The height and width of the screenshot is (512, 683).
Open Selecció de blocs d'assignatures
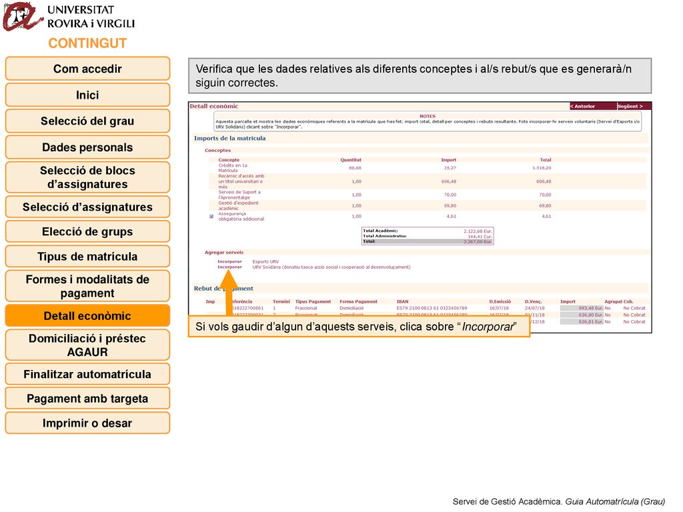click(x=87, y=177)
